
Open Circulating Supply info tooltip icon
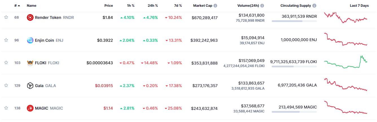click(315, 6)
